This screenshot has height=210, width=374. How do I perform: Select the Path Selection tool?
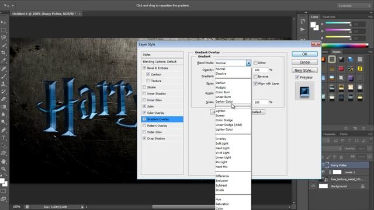(x=4, y=145)
